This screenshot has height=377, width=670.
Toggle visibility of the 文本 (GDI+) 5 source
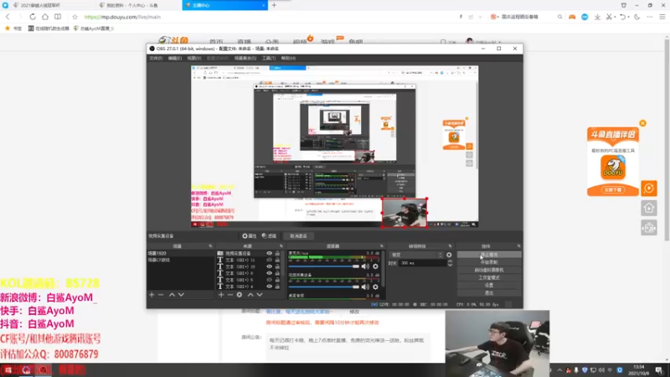click(x=269, y=280)
